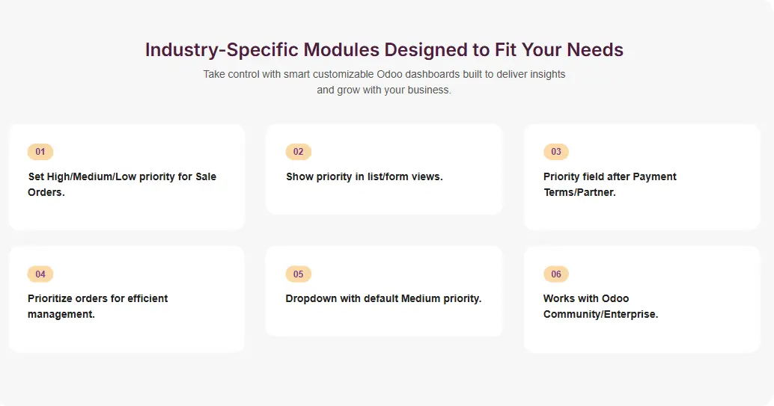Click "Dropdown with default Medium priority" text

point(383,298)
